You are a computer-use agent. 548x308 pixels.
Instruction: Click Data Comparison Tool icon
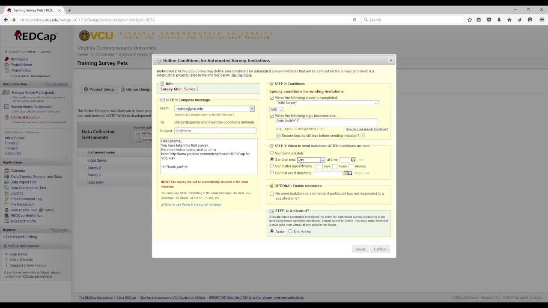click(6, 188)
